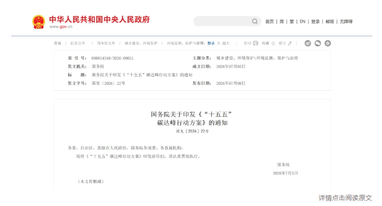This screenshot has width=382, height=206.
Task: Select 大 large font size
Action: coord(219,43)
